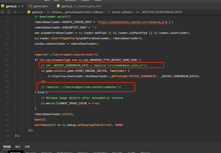This screenshot has height=153, width=221.
Task: Click the 'Release Image objects' comment on line 91
Action: pos(82,98)
